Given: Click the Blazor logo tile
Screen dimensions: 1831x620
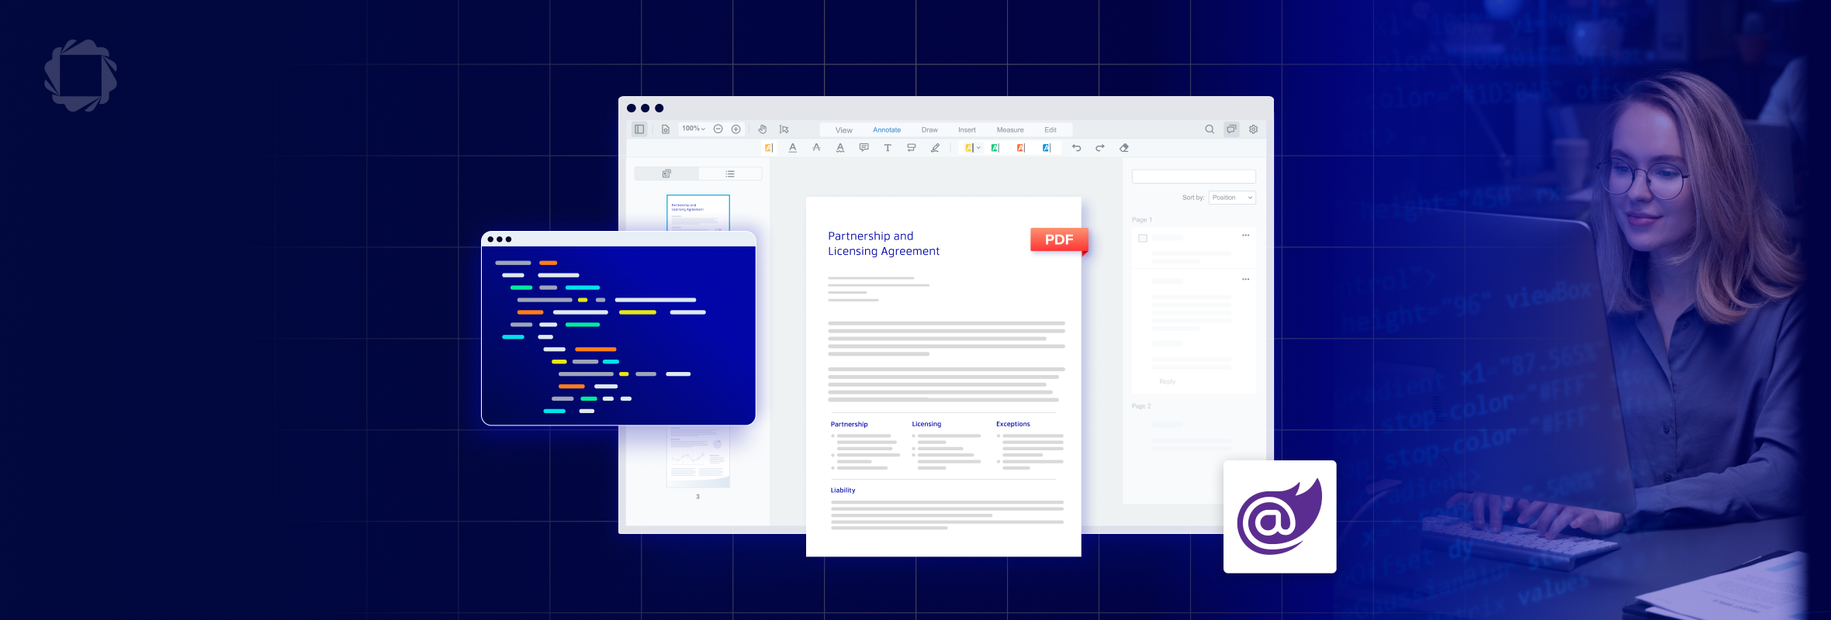Looking at the screenshot, I should (x=1280, y=517).
